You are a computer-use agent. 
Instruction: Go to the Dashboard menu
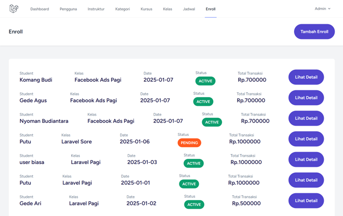40,9
